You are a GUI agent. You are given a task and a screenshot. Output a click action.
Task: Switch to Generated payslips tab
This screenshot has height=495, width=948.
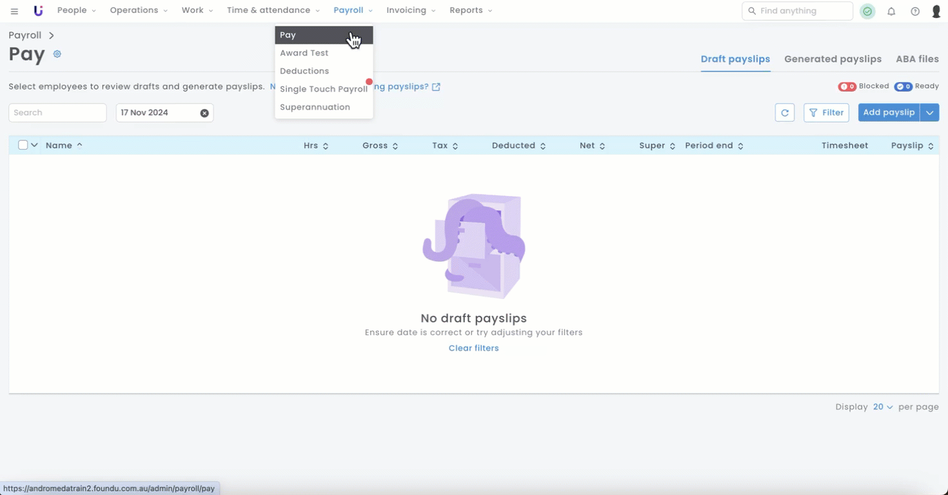point(833,59)
